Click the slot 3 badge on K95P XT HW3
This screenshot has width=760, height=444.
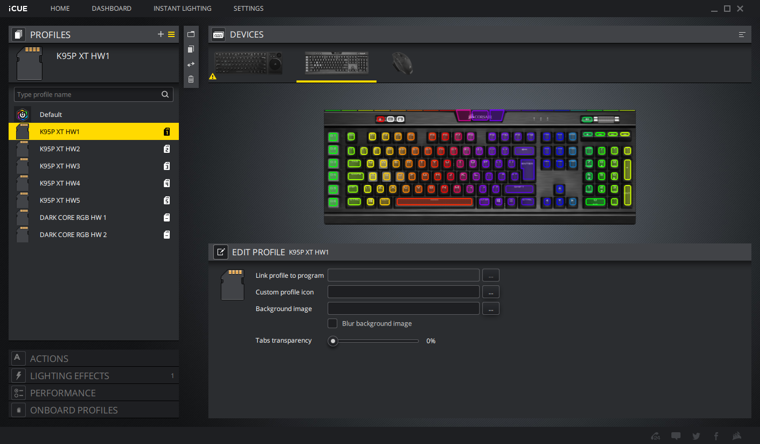[167, 166]
